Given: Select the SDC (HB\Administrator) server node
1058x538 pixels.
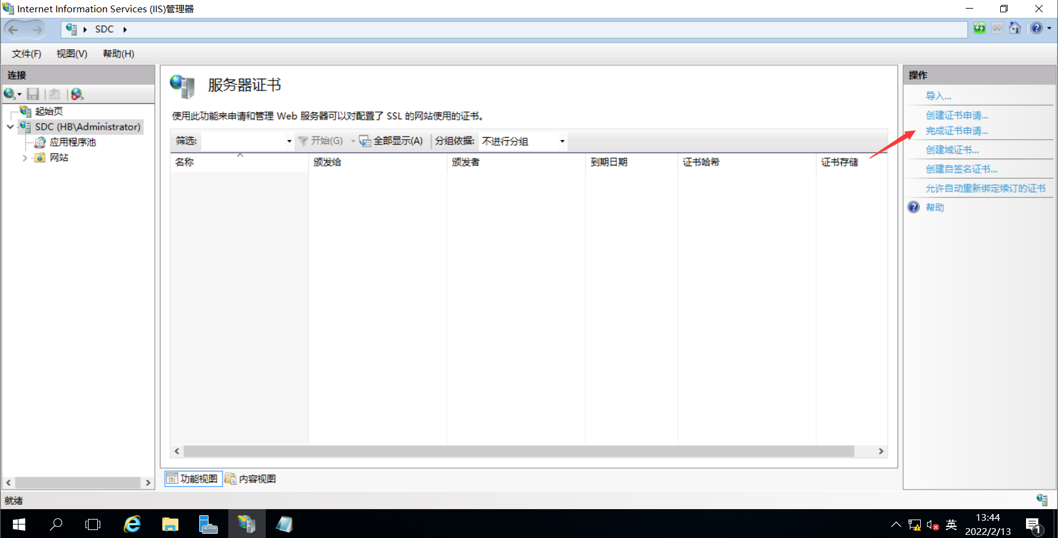Looking at the screenshot, I should click(x=87, y=127).
